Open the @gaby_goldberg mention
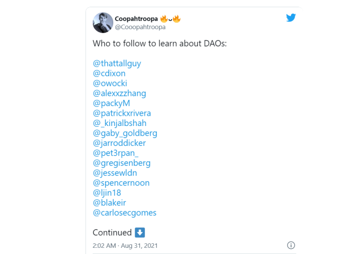 click(125, 133)
